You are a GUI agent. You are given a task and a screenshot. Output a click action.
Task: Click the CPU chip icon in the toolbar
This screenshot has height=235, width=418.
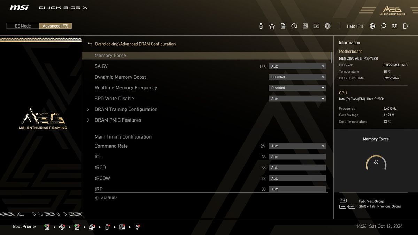(327, 26)
